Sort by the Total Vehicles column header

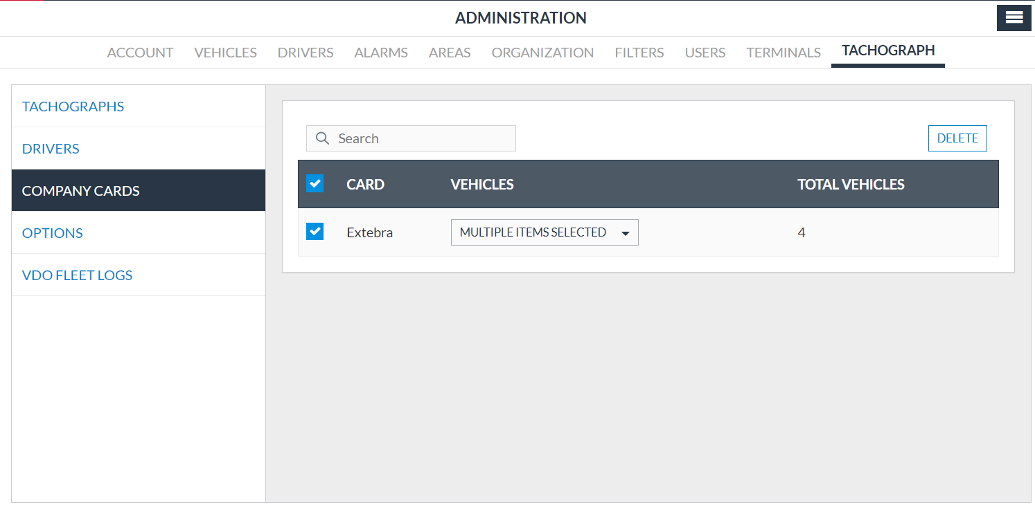pos(851,185)
